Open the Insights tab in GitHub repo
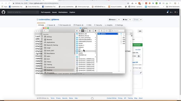This screenshot has height=101, width=181. click(109, 25)
